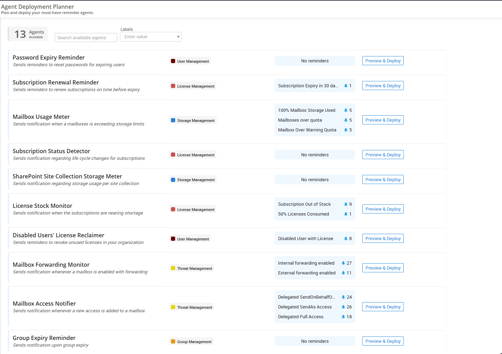Click bell icon beside Subscription Expiry reminder

[x=346, y=86]
